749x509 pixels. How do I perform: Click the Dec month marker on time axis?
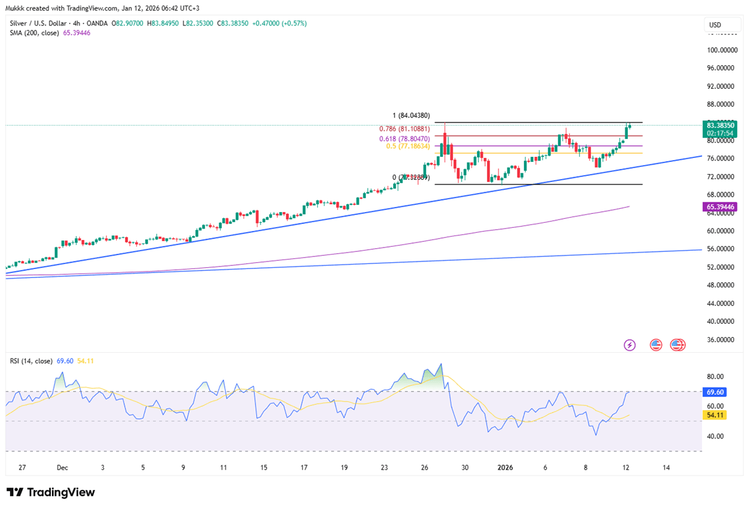click(62, 468)
